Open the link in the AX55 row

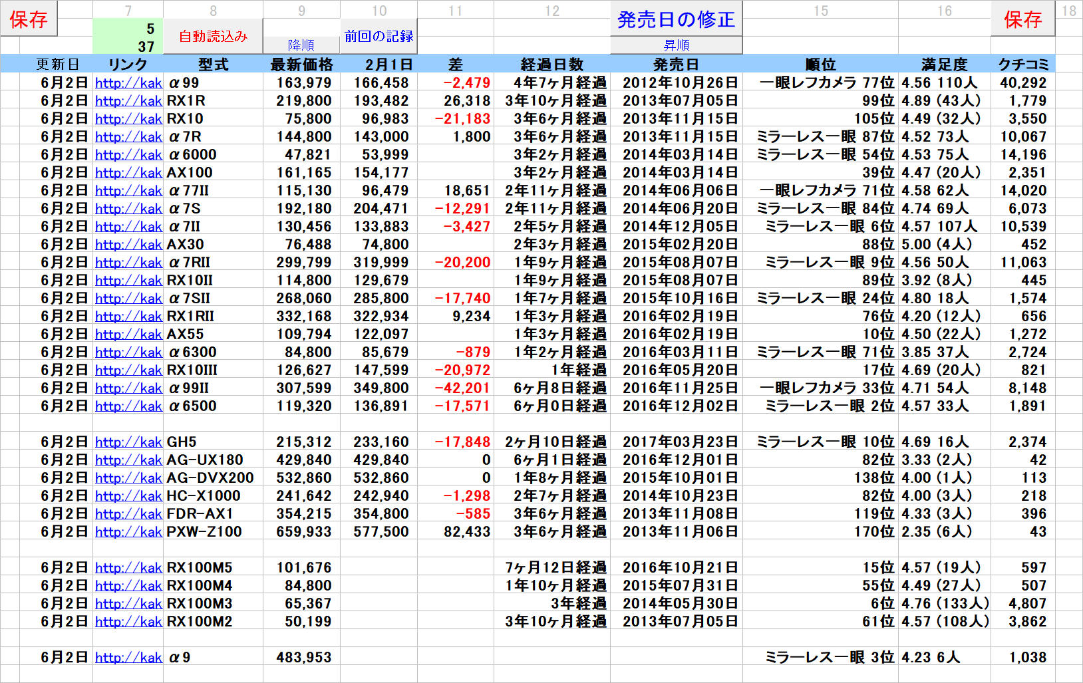pos(128,335)
